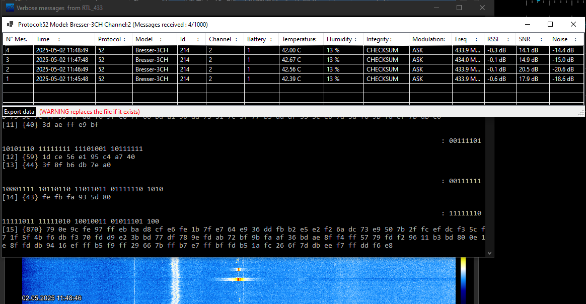Click the SNR column header
Viewport: 586px width, 304px height.
533,39
